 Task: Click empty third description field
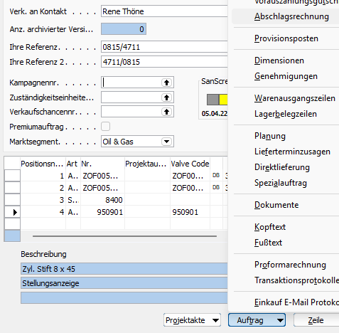click(x=124, y=298)
